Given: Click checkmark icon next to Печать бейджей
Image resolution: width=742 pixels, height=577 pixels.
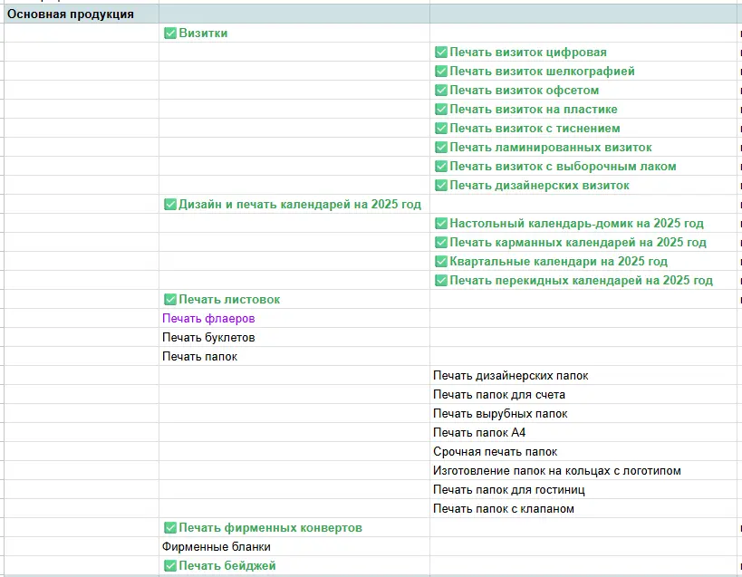Looking at the screenshot, I should coord(169,566).
